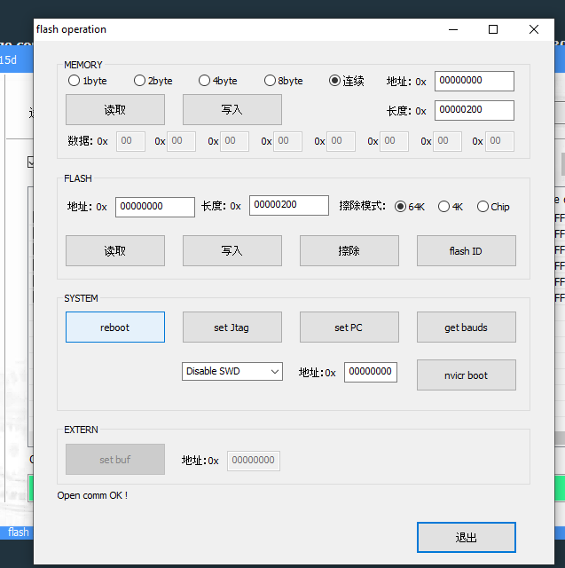The width and height of the screenshot is (565, 568).
Task: Click the MEMORY 写入 write button
Action: [232, 110]
